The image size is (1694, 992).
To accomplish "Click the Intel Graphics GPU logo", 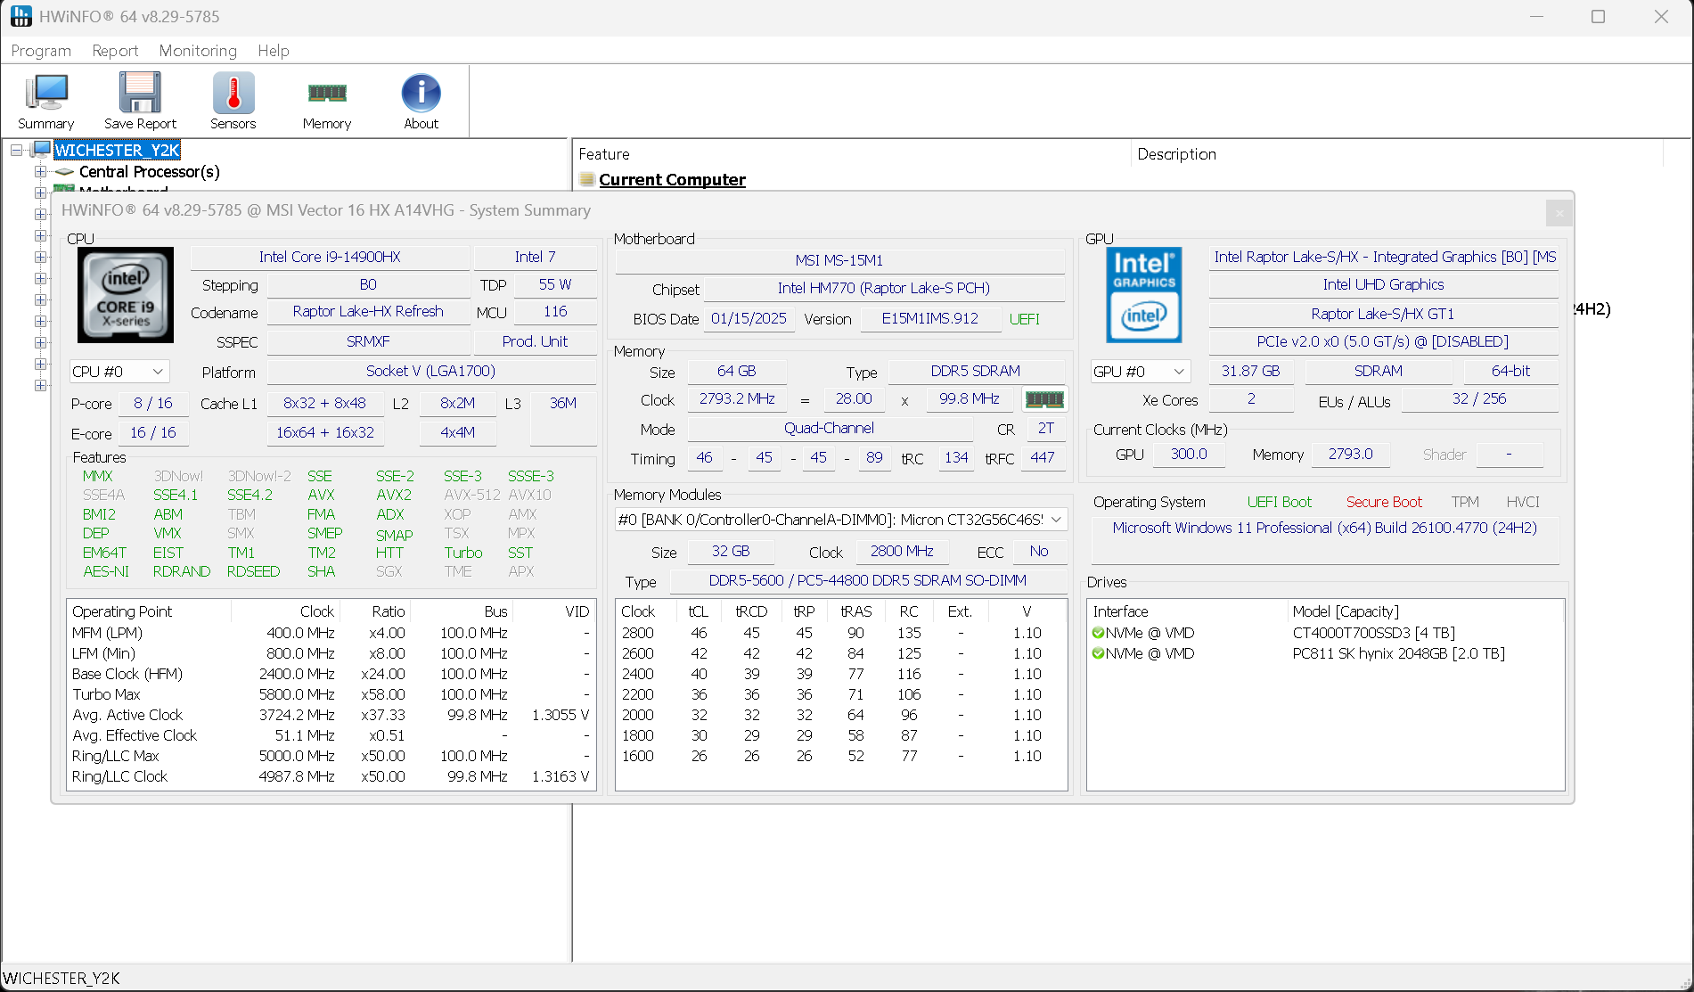I will click(1144, 295).
